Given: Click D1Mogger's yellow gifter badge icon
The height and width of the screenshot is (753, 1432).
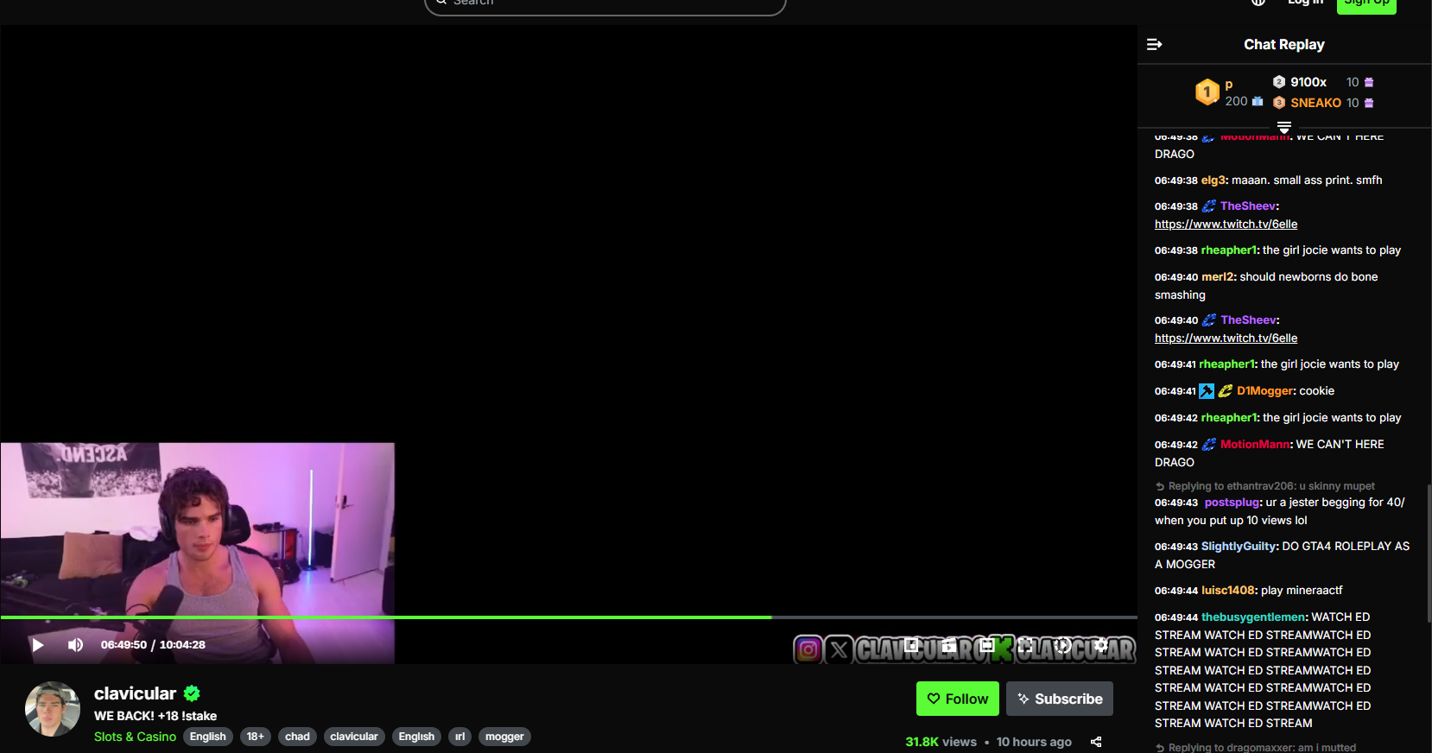Looking at the screenshot, I should (1226, 391).
